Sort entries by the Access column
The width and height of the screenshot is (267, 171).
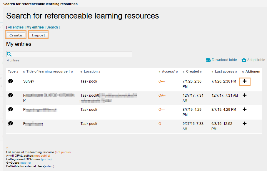tap(168, 71)
